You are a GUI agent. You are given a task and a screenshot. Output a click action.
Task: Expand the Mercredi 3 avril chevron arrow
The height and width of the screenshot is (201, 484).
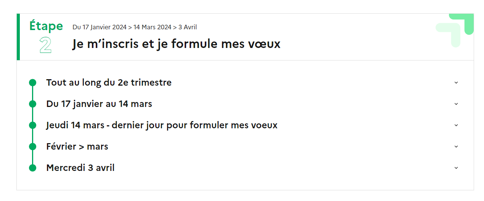pyautogui.click(x=456, y=168)
